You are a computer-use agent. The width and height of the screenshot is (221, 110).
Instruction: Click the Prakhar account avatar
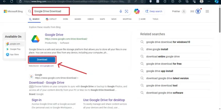(x=184, y=12)
